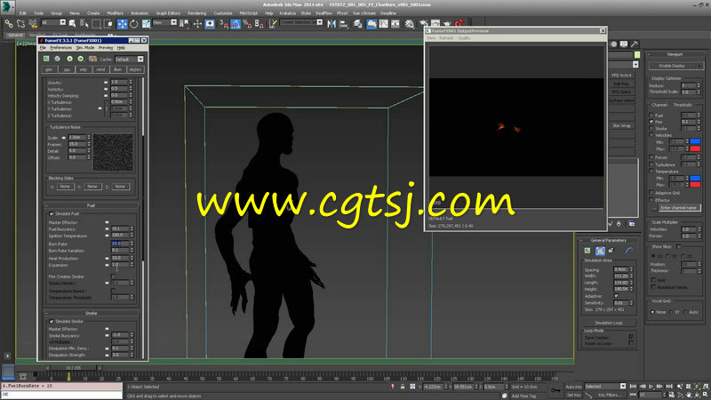The image size is (711, 400).
Task: Select the Auto Voxel Grid radio button
Action: click(x=685, y=312)
